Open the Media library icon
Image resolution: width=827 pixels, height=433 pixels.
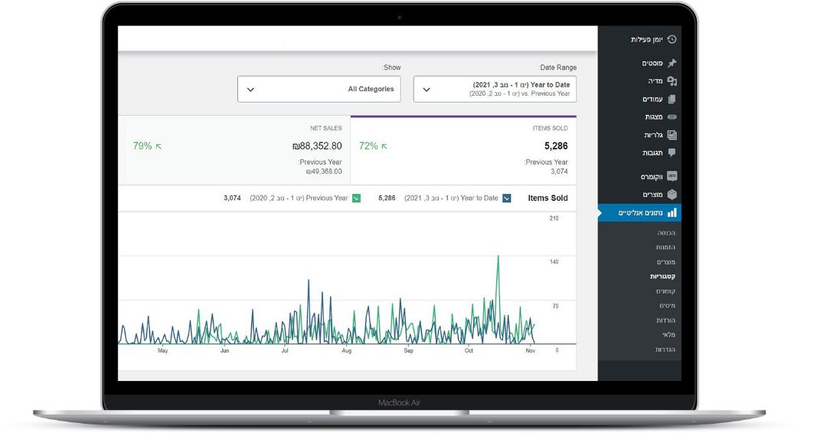[672, 80]
